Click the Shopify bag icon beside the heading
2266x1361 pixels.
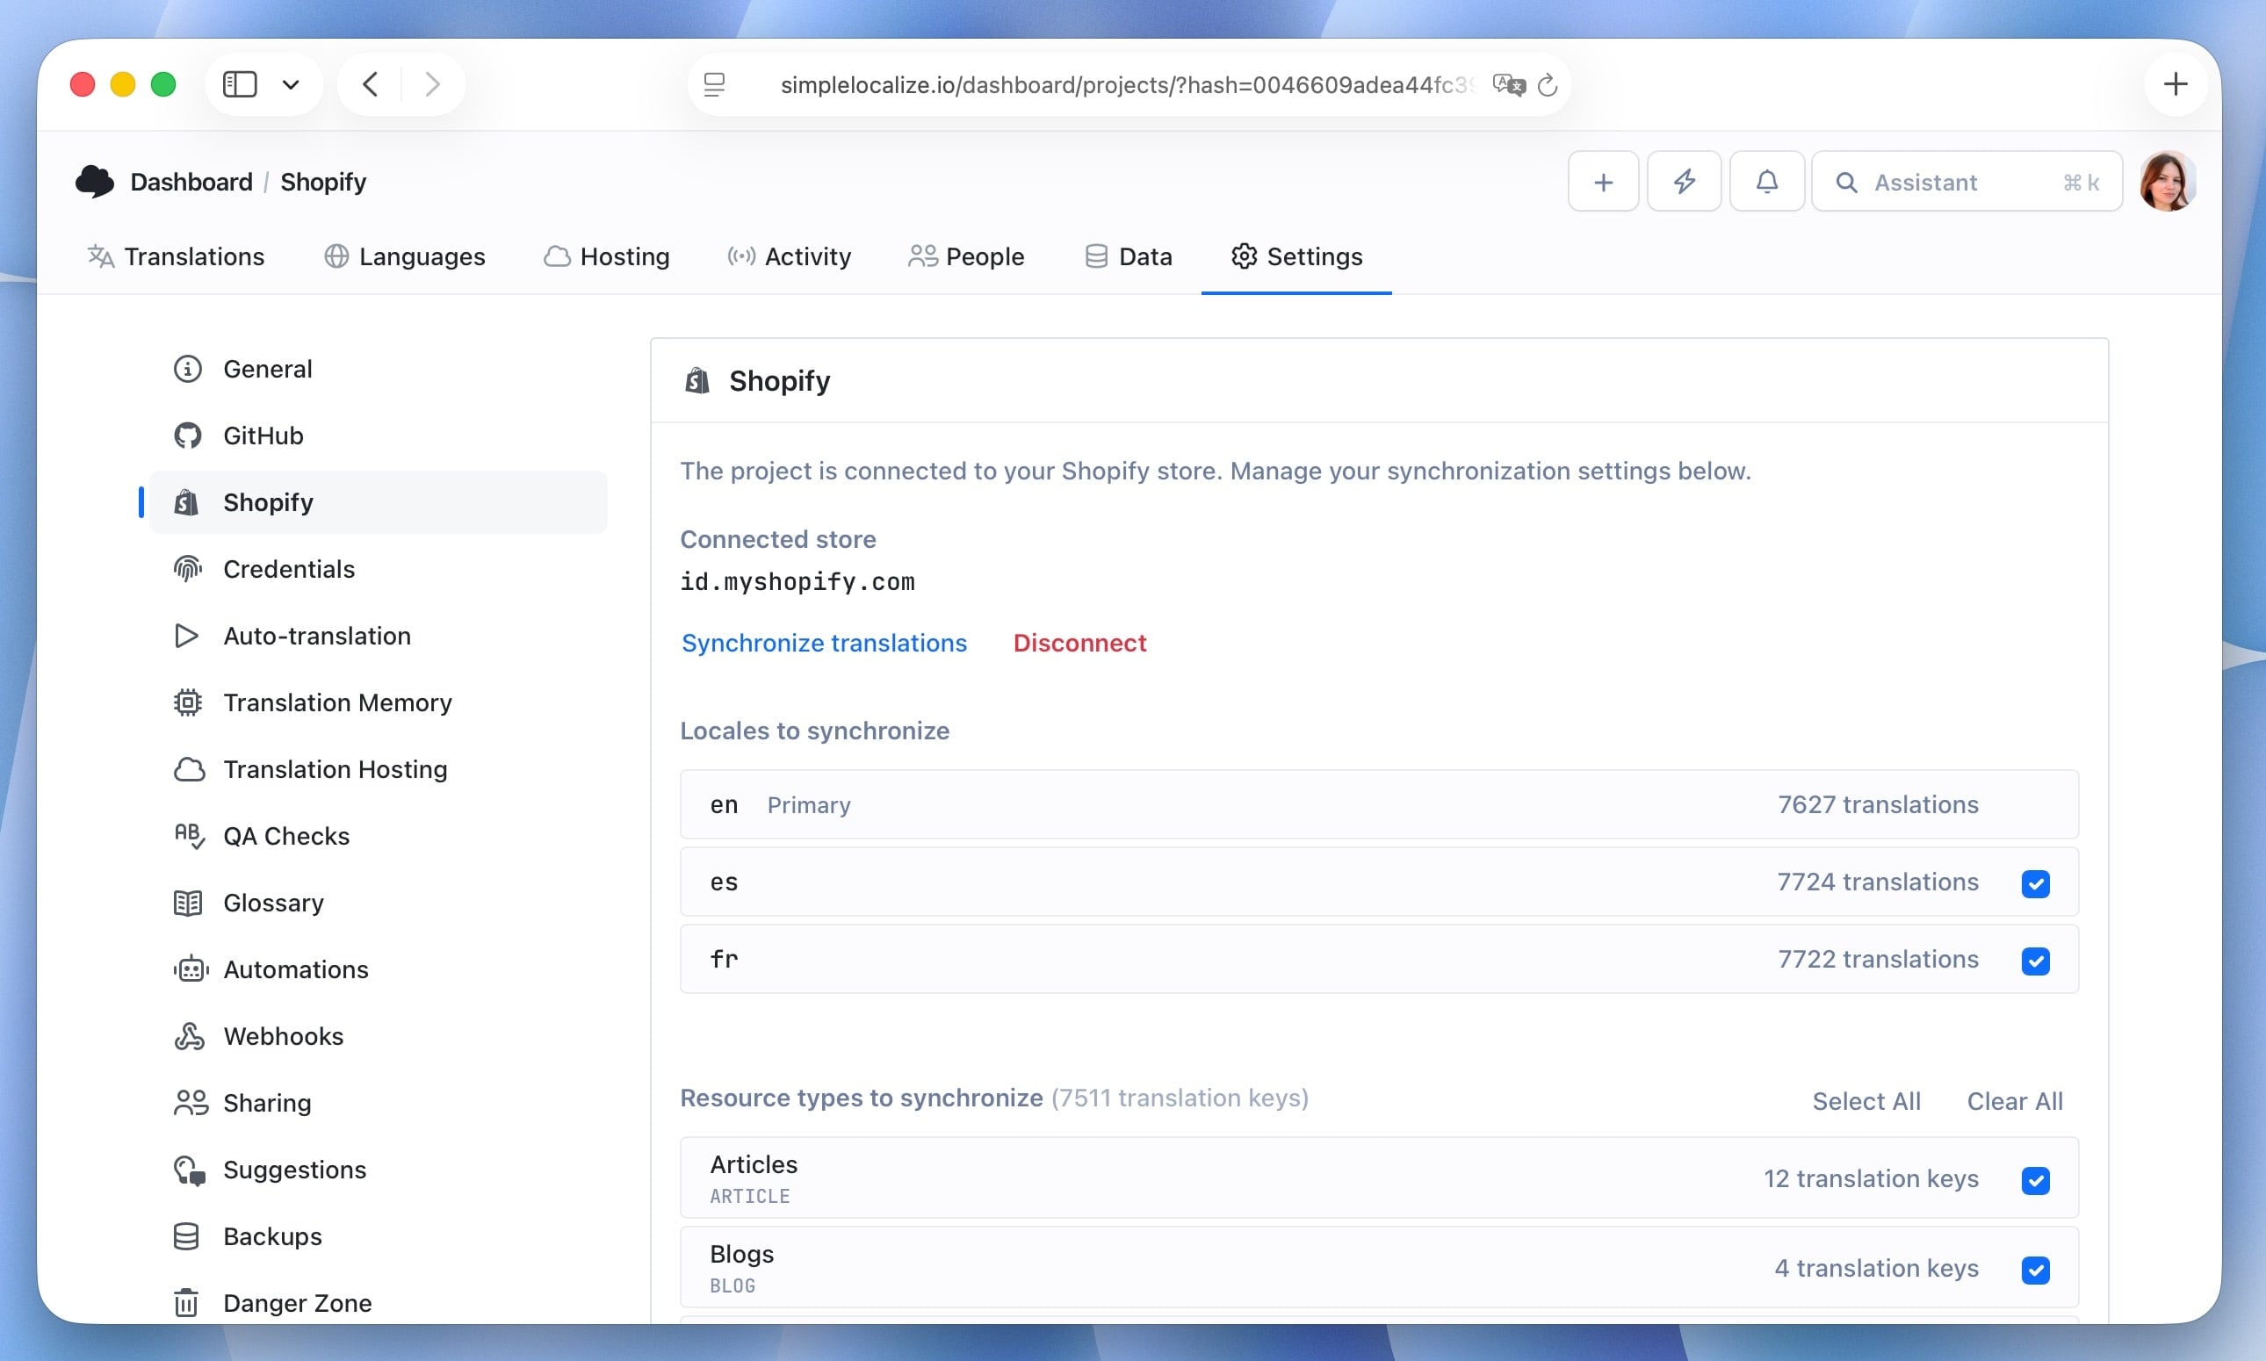(697, 379)
